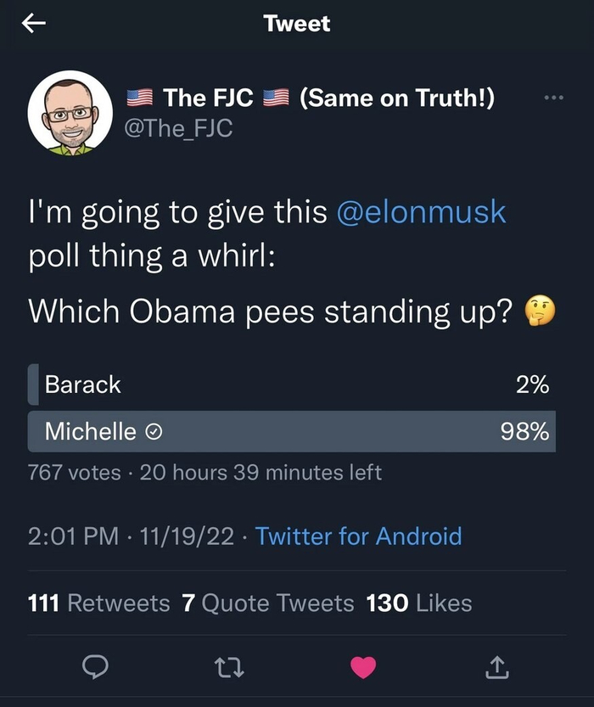Click The FJC display name
Viewport: 594px width, 707px height.
[208, 98]
